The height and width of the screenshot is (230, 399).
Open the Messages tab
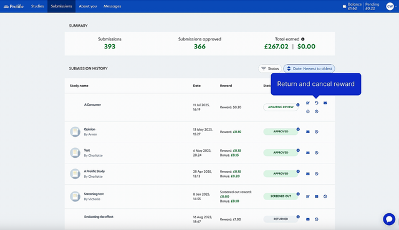click(x=112, y=6)
